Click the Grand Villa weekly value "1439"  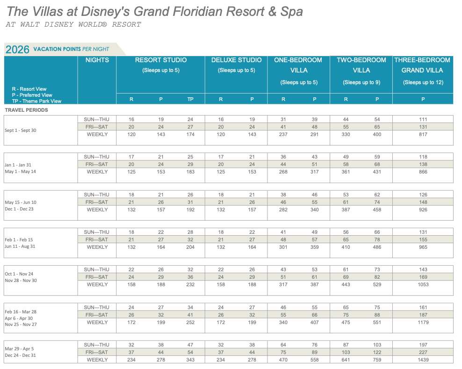click(423, 360)
